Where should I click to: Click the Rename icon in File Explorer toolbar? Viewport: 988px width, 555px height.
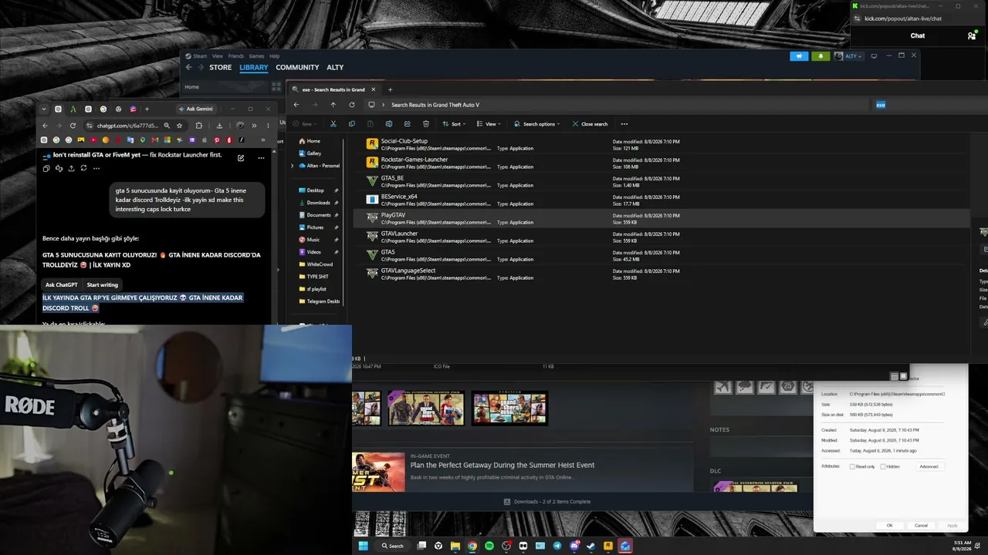click(389, 124)
